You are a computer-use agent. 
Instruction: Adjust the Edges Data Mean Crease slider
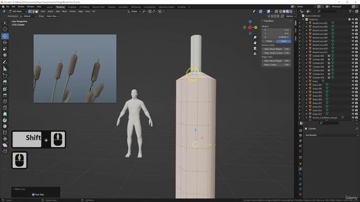(x=276, y=65)
